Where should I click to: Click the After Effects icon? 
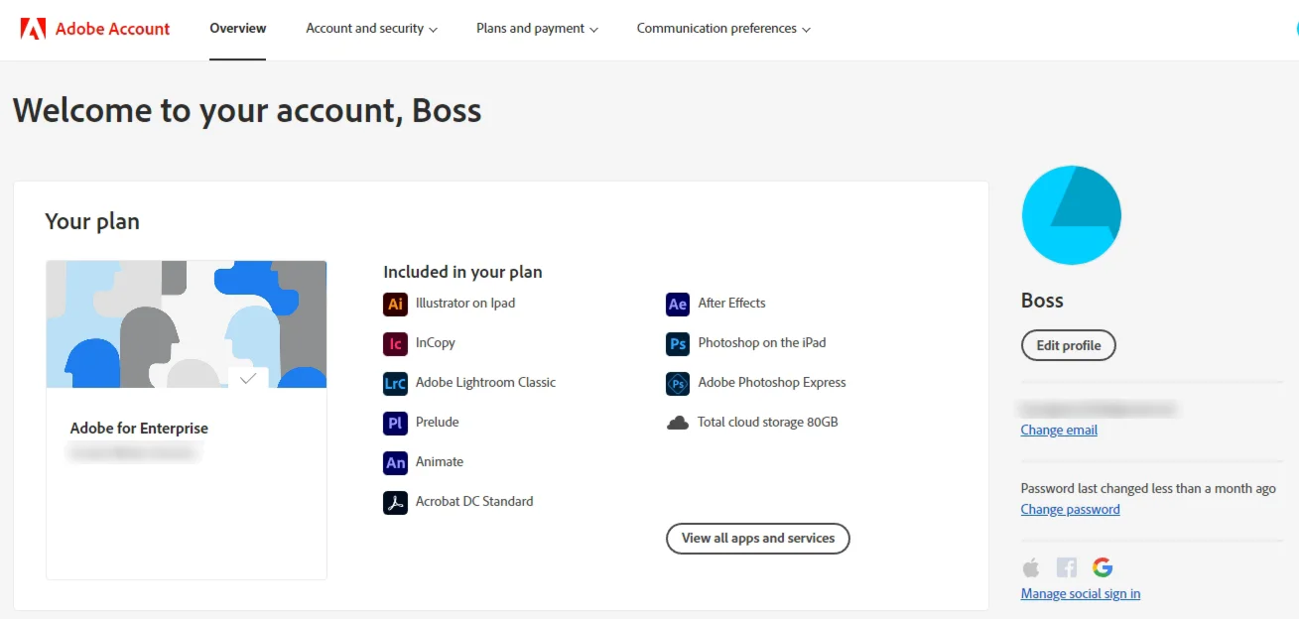(678, 305)
